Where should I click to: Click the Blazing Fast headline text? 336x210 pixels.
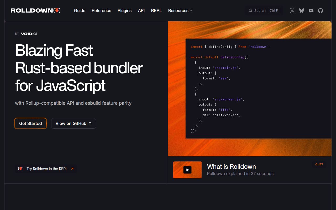point(54,50)
